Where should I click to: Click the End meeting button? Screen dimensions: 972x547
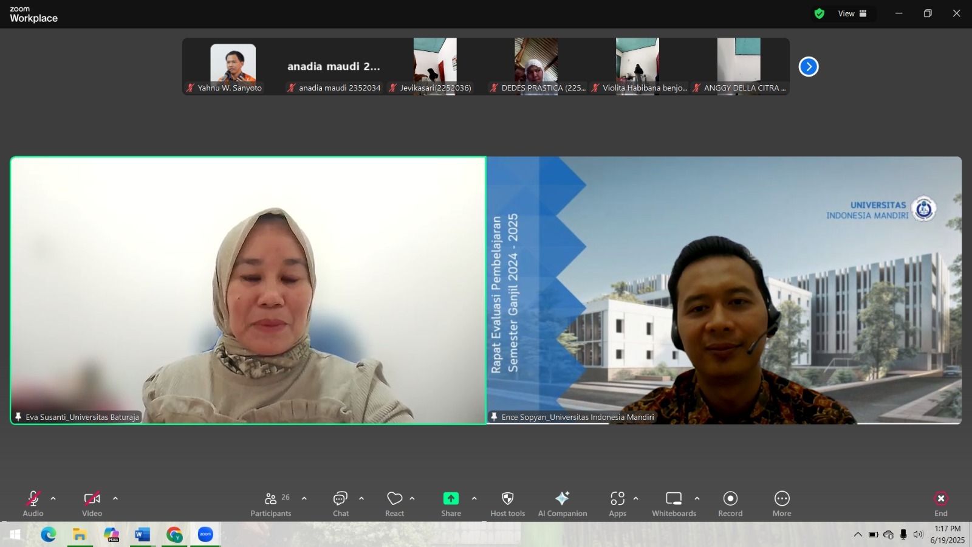(x=940, y=504)
